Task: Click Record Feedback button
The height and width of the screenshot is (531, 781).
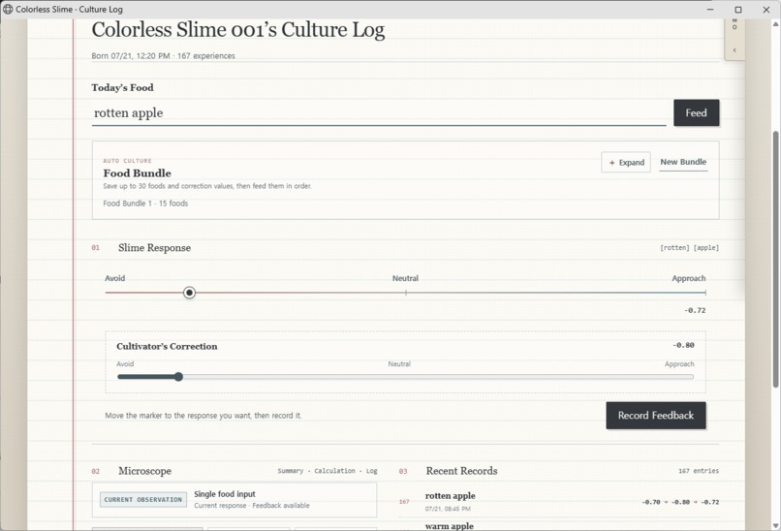Action: click(x=655, y=416)
